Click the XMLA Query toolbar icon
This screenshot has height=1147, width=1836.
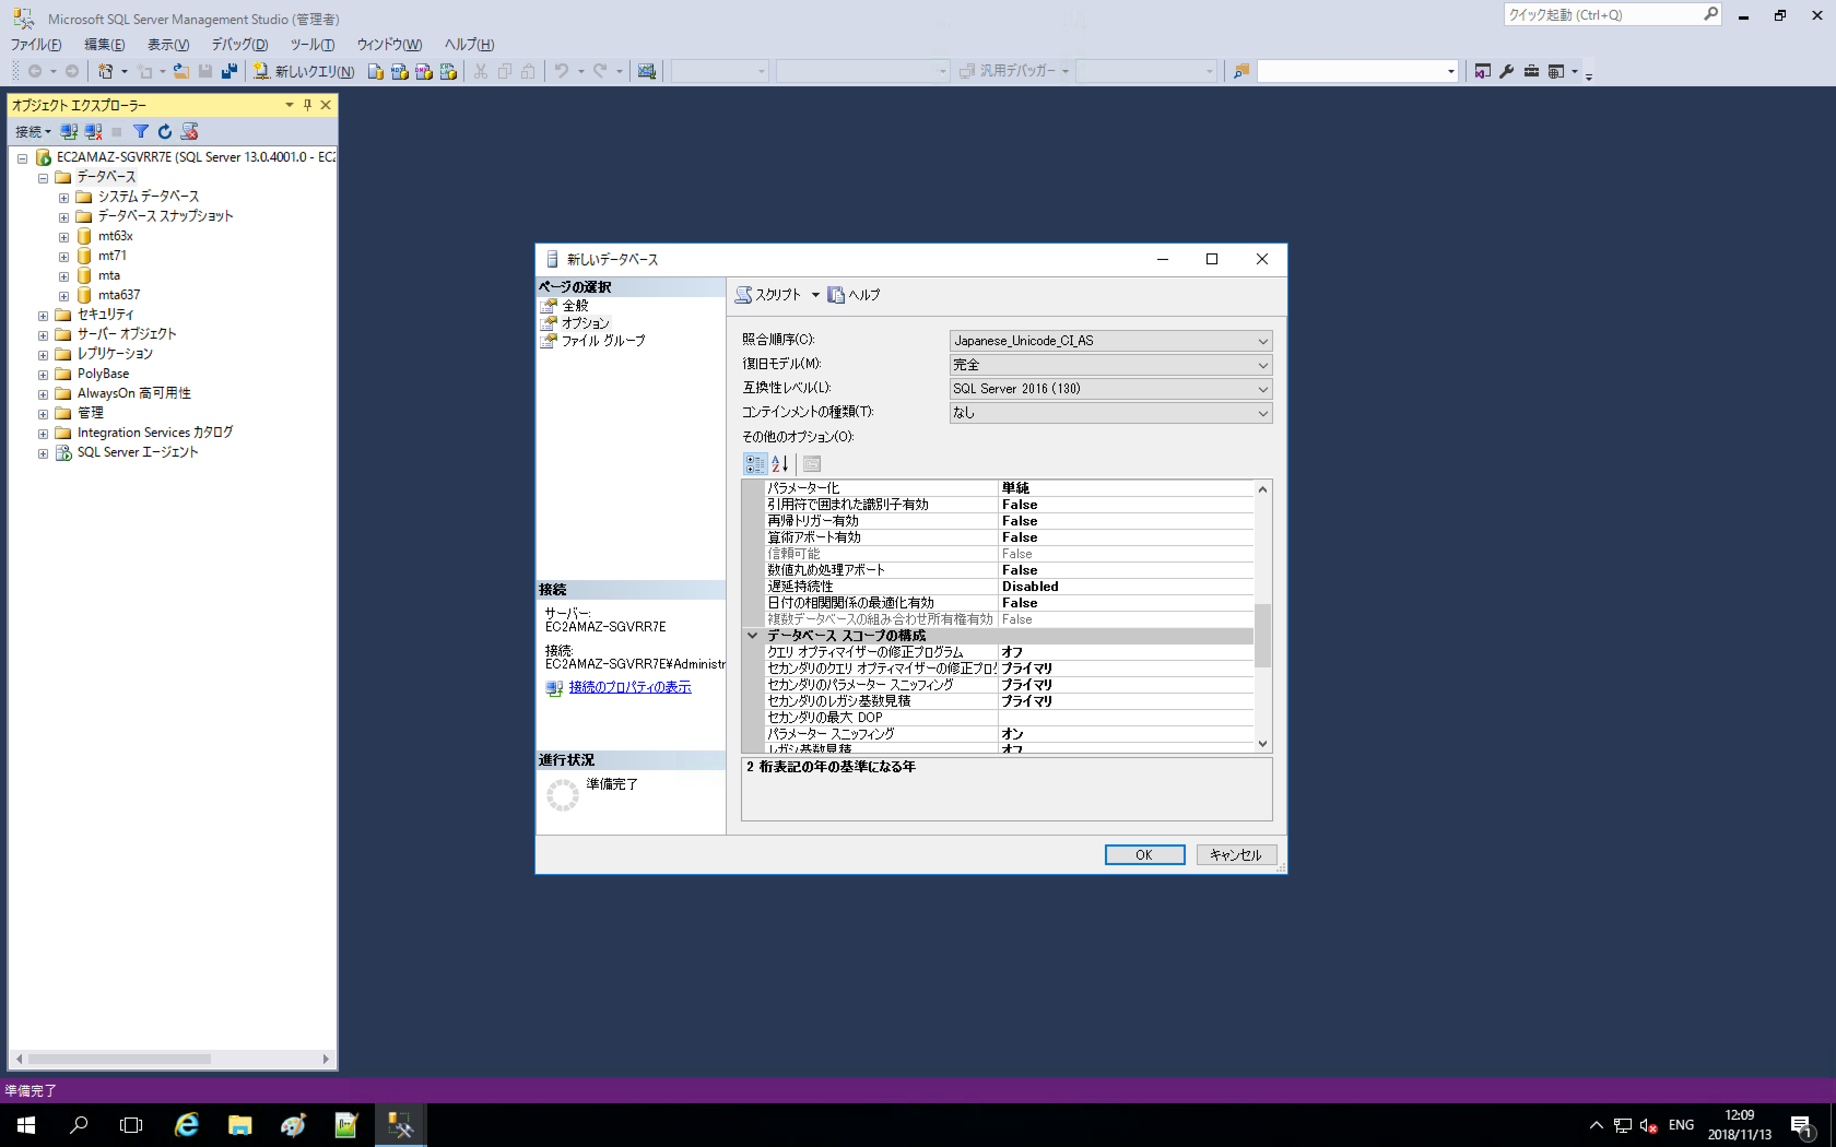point(448,72)
